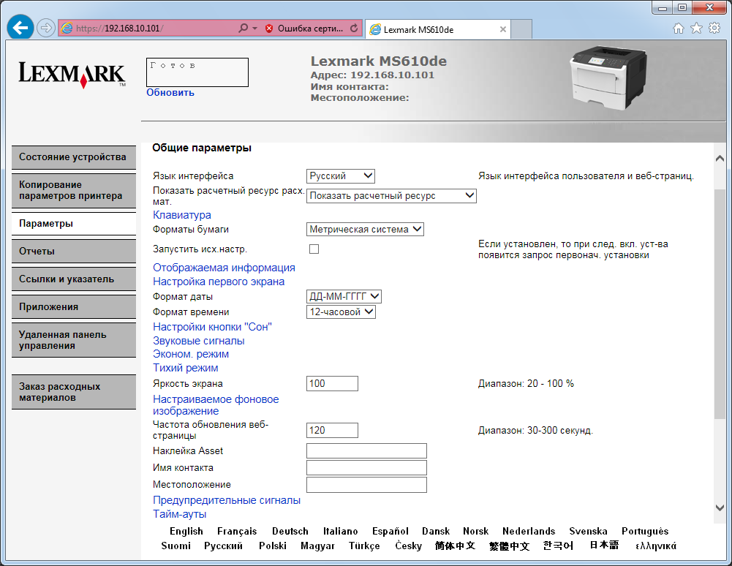The width and height of the screenshot is (732, 566).
Task: Click the Местоположение input field
Action: pyautogui.click(x=366, y=485)
